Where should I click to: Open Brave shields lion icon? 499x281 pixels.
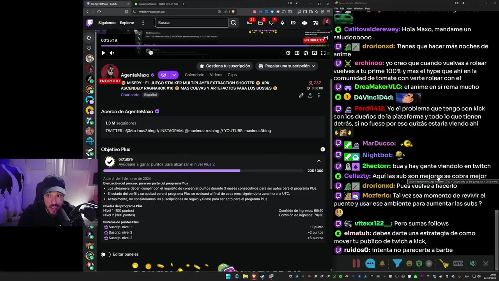[x=233, y=12]
